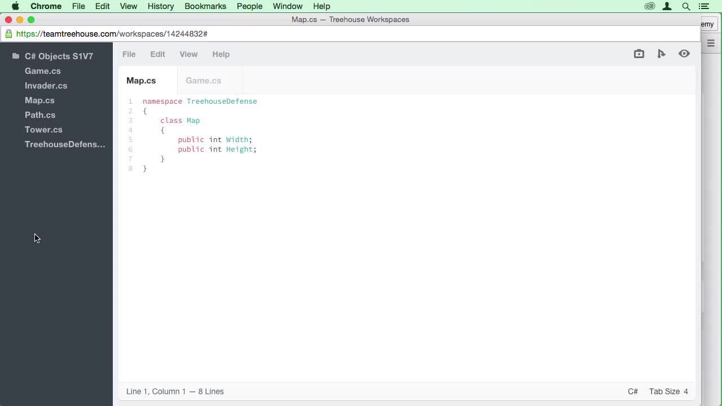Open the Help menu in the workspace editor
This screenshot has height=406, width=722.
[221, 54]
